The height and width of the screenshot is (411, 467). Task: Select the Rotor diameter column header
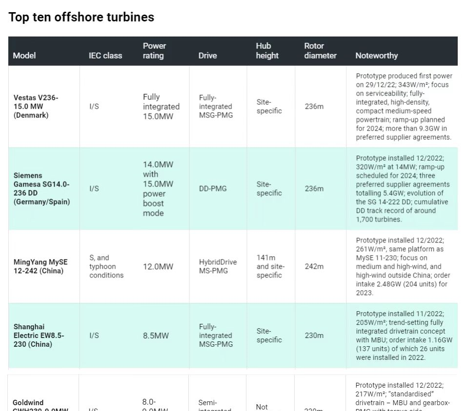pyautogui.click(x=320, y=51)
